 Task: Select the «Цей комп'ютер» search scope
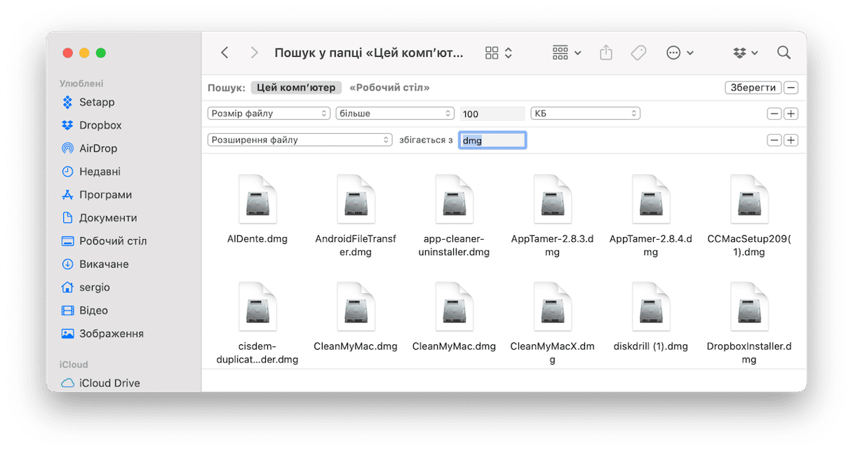[296, 88]
